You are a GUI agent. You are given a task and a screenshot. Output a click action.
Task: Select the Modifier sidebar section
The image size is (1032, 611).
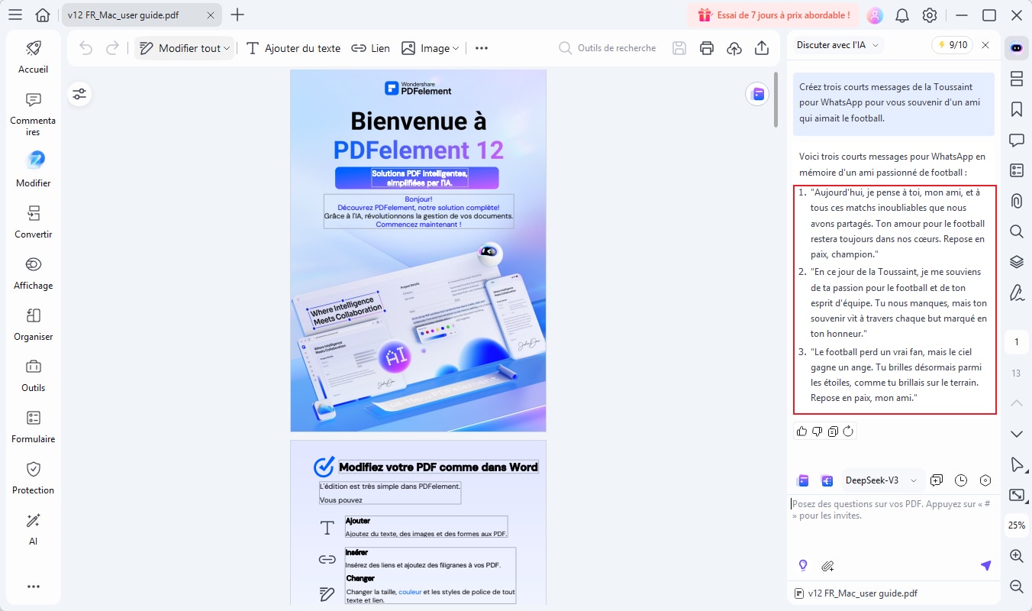click(34, 170)
